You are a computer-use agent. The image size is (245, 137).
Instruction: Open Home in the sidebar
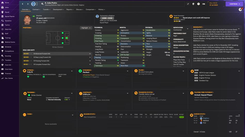point(7,3)
